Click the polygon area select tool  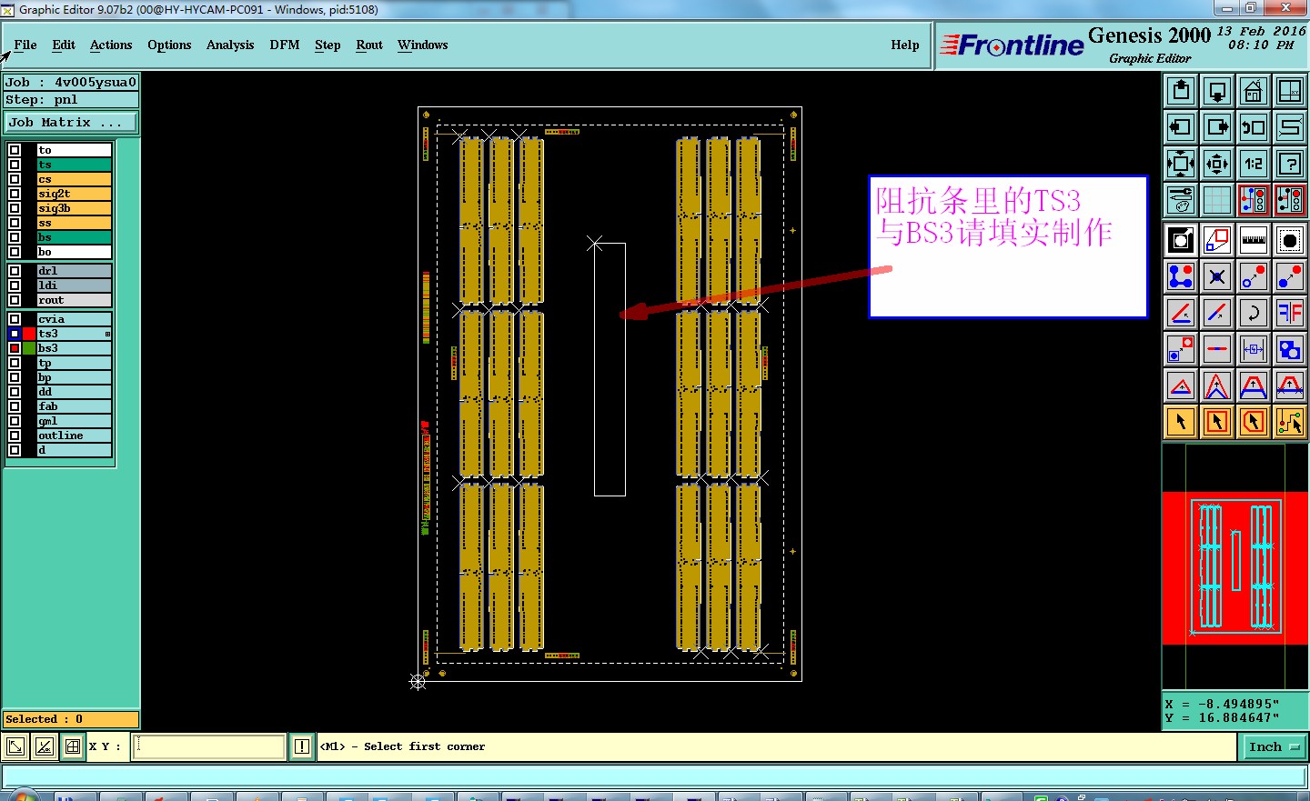[1254, 422]
